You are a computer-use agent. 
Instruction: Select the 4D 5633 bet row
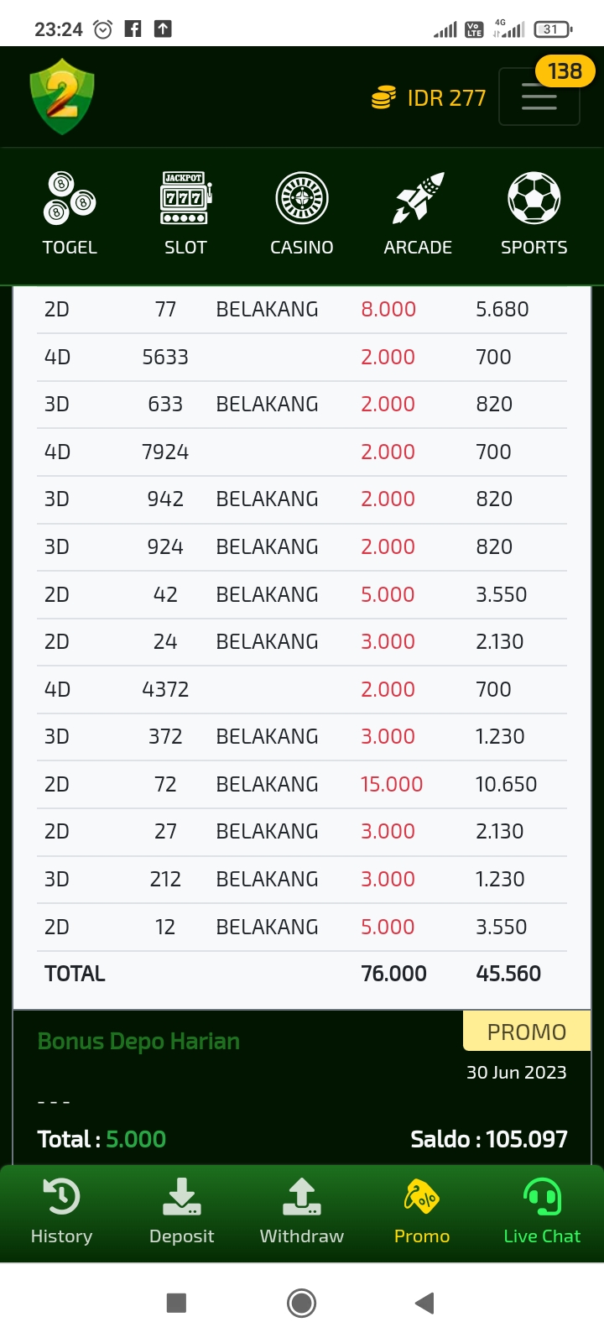coord(302,357)
